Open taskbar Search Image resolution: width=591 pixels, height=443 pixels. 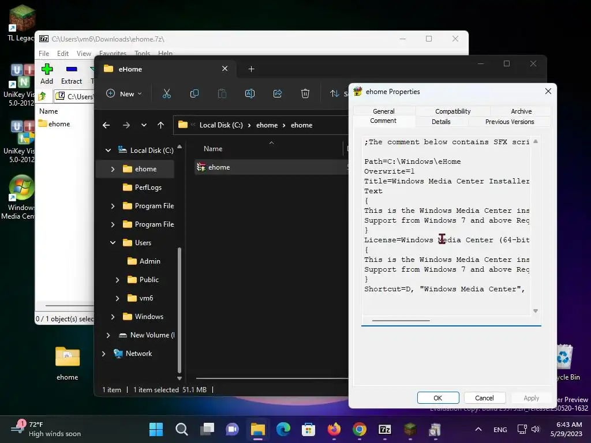(182, 429)
